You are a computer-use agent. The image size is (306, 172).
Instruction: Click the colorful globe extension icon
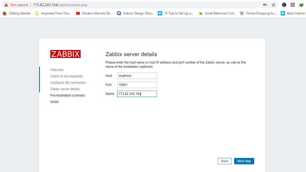(301, 5)
